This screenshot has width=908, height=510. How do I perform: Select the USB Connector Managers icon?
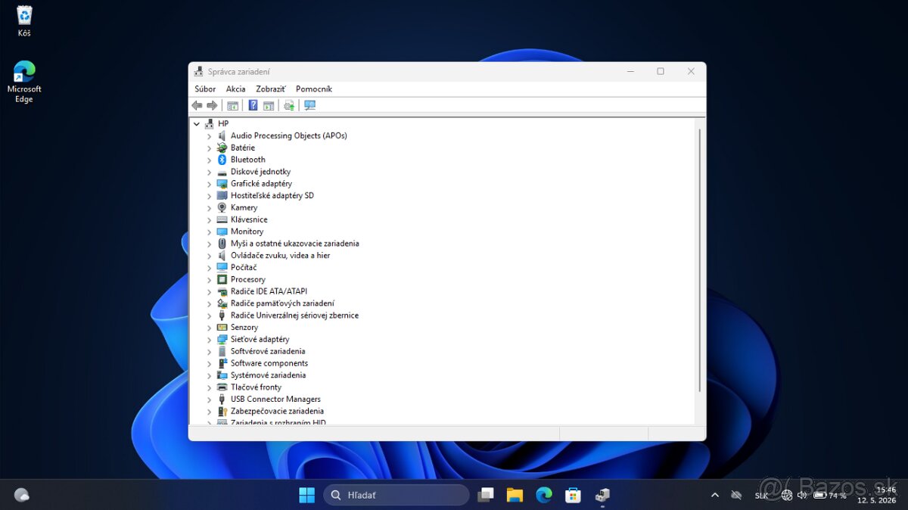(222, 399)
